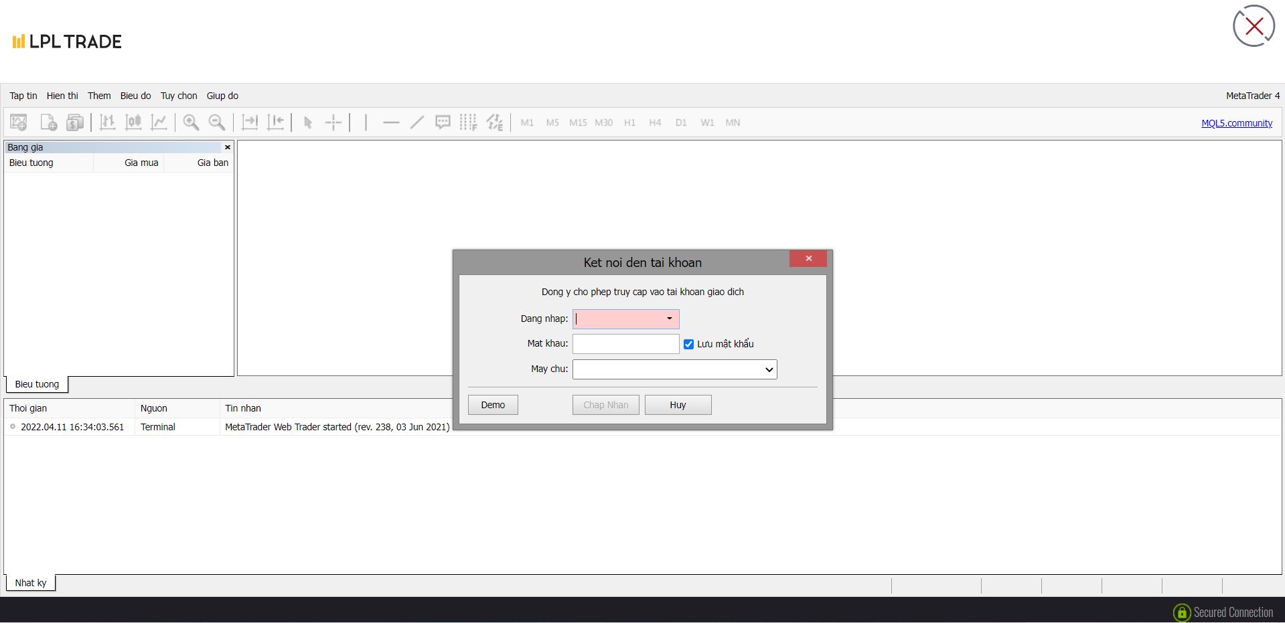Image resolution: width=1285 pixels, height=623 pixels.
Task: Switch to D1 timeframe
Action: tap(681, 122)
